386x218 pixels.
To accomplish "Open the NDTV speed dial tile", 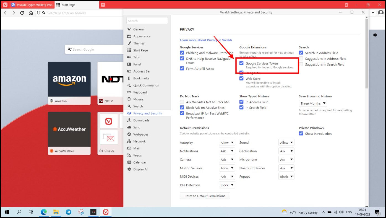I will point(111,83).
